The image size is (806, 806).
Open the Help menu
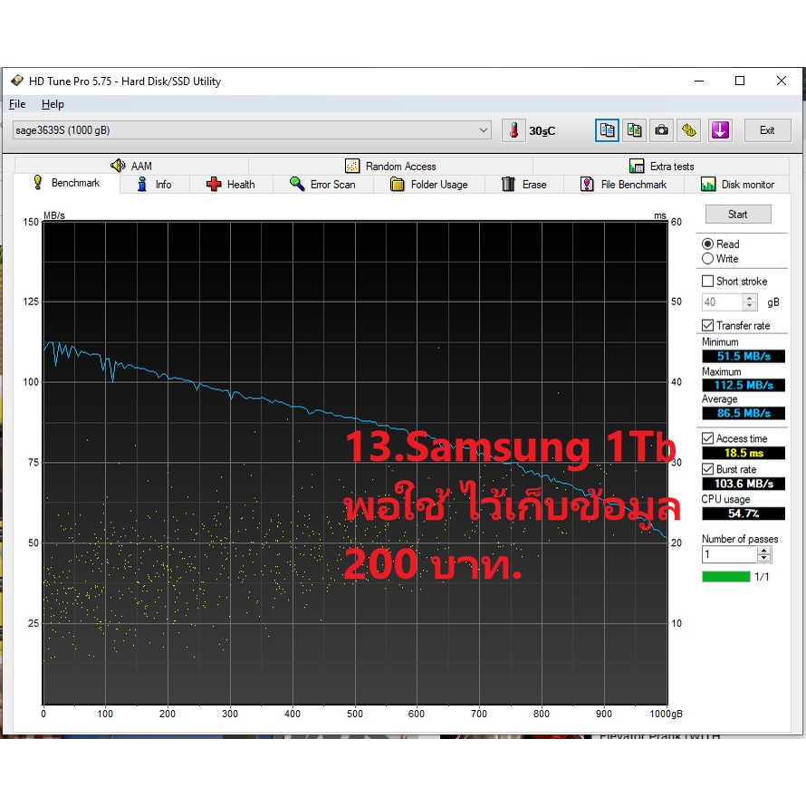coord(53,104)
